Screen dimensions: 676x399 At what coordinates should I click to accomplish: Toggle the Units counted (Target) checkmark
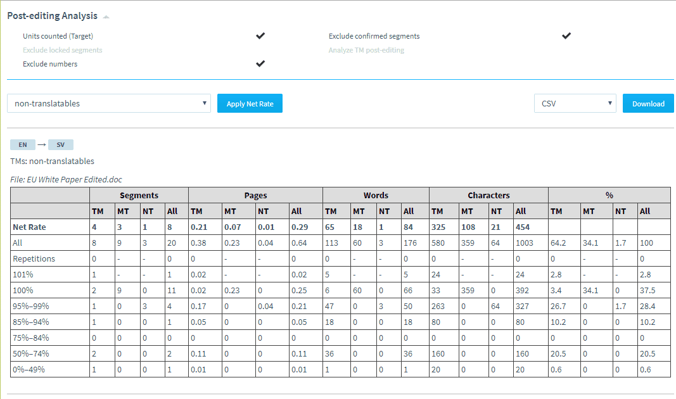(260, 35)
